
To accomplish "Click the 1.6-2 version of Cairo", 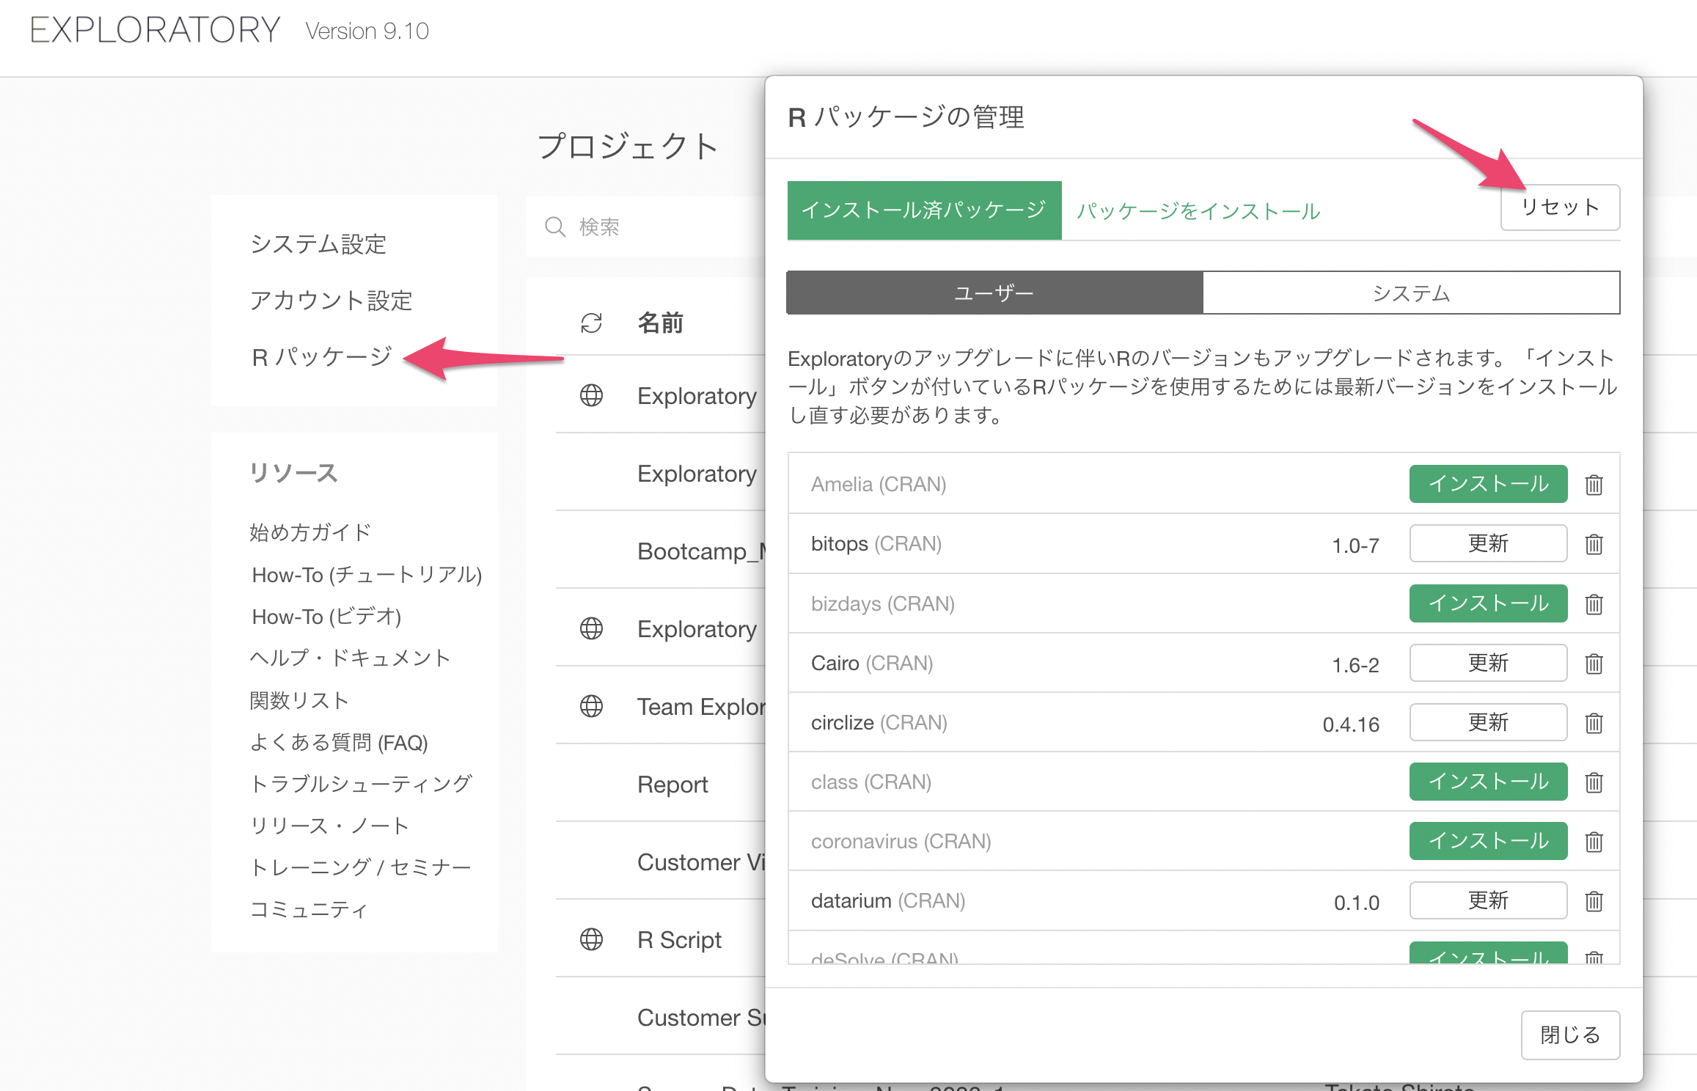I will (x=1355, y=665).
